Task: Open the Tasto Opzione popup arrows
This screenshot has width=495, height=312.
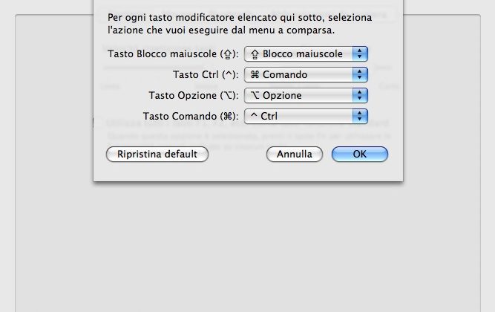Action: coord(361,95)
